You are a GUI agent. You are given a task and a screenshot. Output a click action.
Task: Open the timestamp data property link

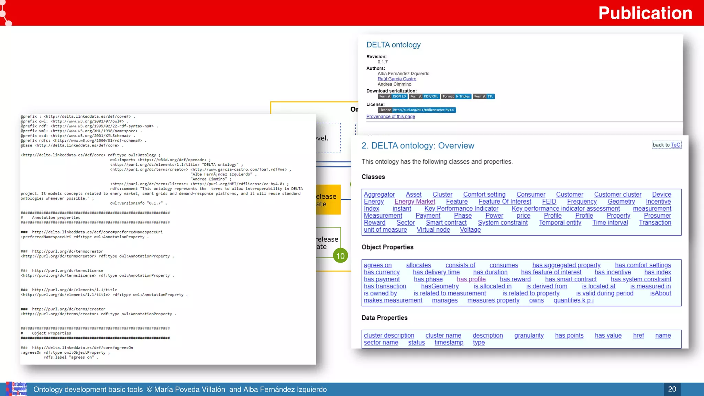click(x=449, y=343)
